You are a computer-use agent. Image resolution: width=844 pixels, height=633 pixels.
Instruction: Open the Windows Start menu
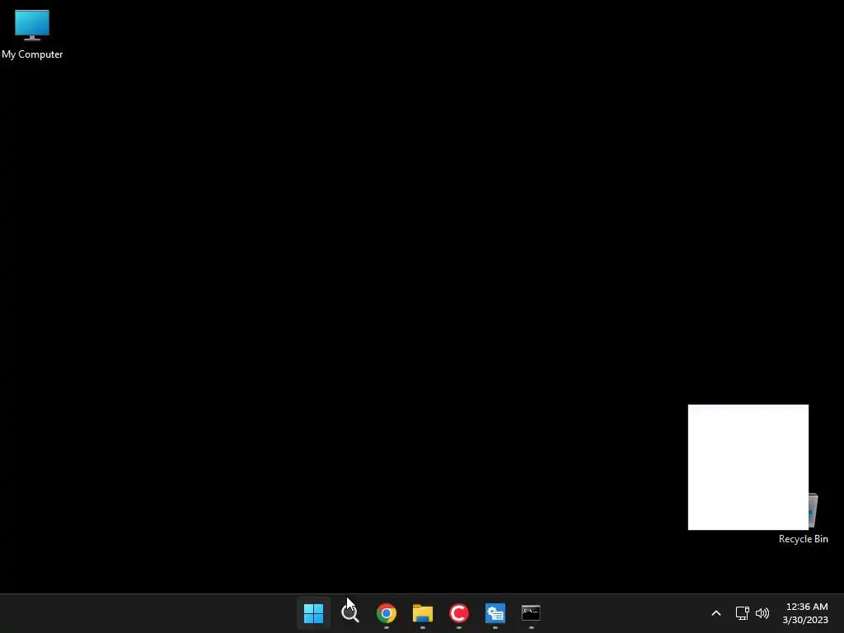pyautogui.click(x=313, y=613)
